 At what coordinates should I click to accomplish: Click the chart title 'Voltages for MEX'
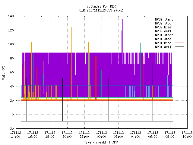point(101,6)
